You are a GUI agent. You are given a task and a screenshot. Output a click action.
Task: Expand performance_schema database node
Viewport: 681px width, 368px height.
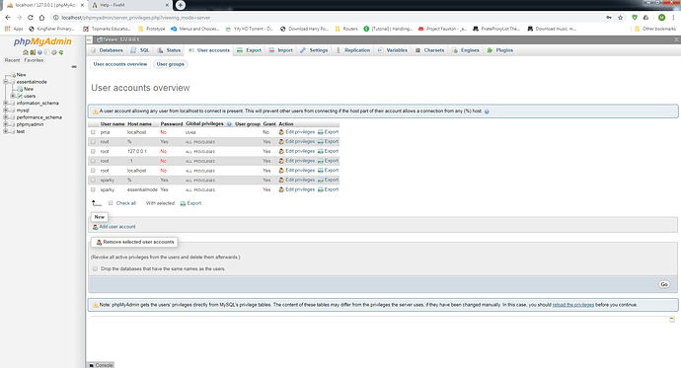6,117
